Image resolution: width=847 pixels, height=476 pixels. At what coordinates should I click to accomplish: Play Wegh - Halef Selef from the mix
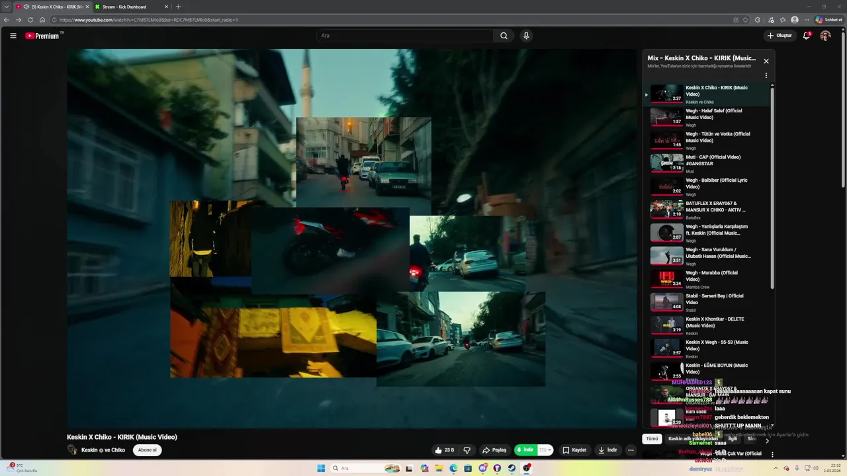point(707,117)
